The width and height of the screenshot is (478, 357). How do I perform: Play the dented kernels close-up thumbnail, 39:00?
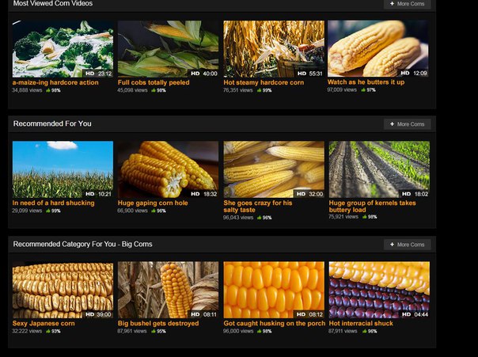63,290
